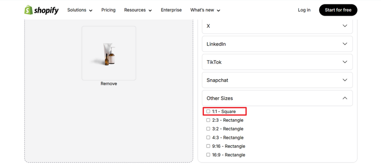Open the What's new menu

205,10
